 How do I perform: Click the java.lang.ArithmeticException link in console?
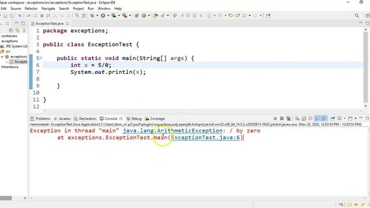click(172, 131)
